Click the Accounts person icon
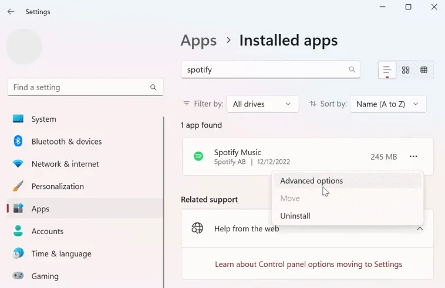Image resolution: width=445 pixels, height=288 pixels. [x=18, y=231]
